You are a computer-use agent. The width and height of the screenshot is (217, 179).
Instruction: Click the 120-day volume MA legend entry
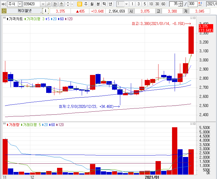click(x=60, y=125)
